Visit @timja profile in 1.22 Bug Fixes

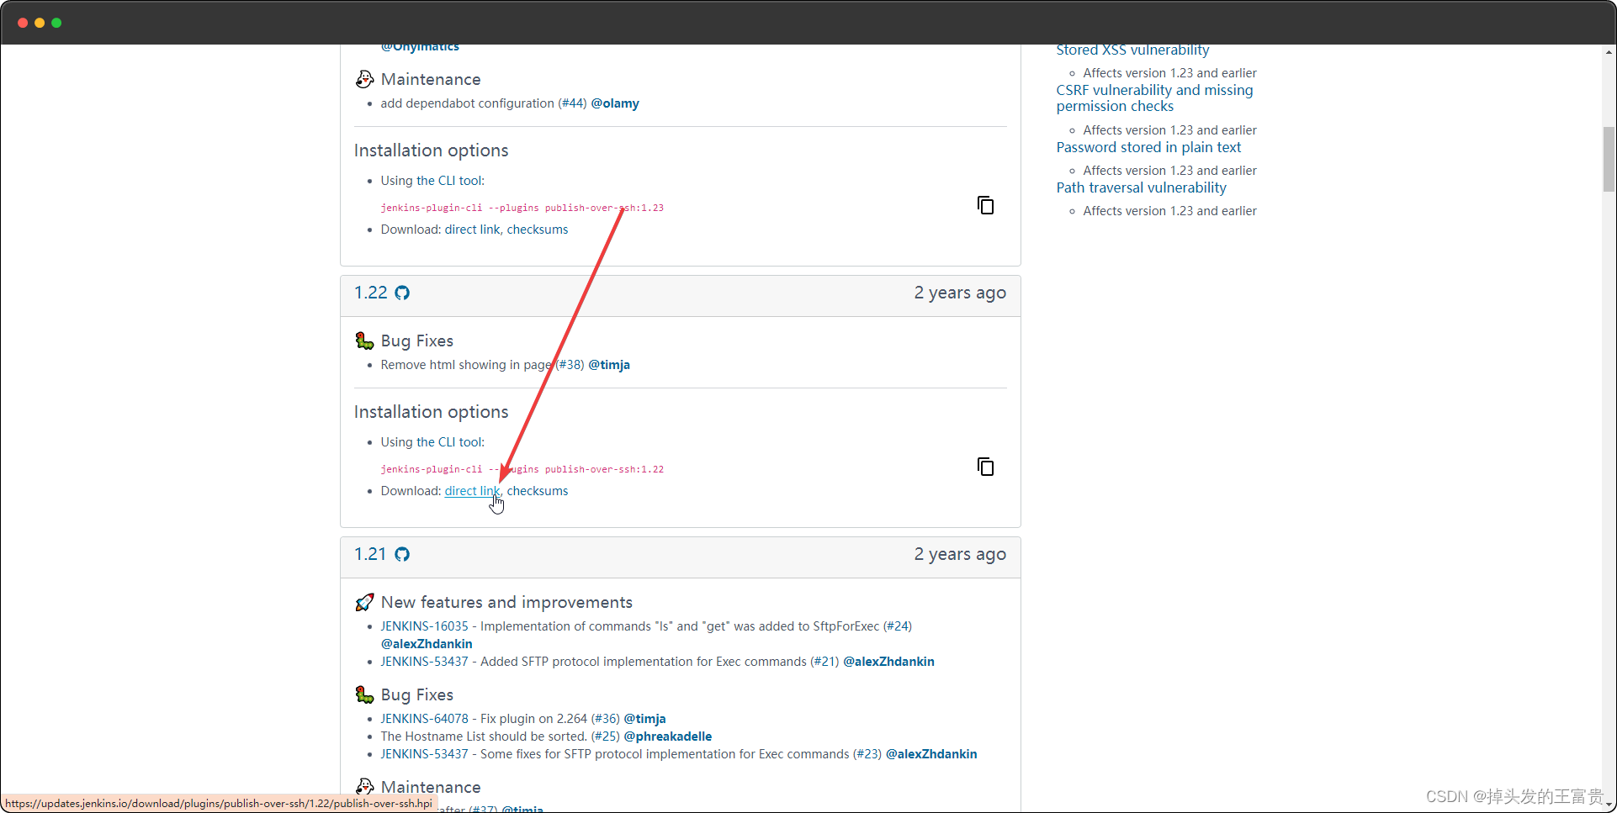(x=609, y=365)
